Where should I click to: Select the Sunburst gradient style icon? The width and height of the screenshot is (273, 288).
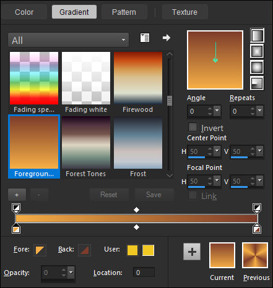pyautogui.click(x=257, y=67)
